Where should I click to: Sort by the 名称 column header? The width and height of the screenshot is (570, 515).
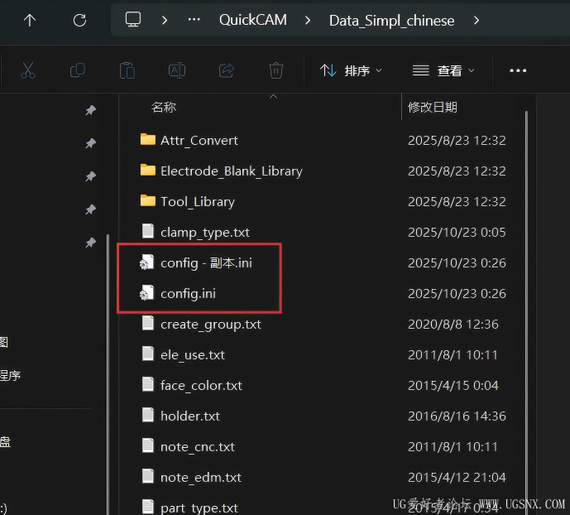click(x=164, y=107)
